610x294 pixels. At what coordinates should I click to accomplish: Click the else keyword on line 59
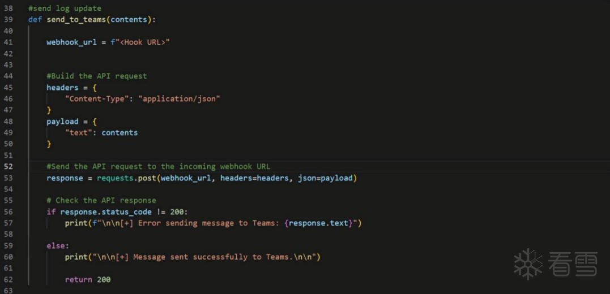56,245
